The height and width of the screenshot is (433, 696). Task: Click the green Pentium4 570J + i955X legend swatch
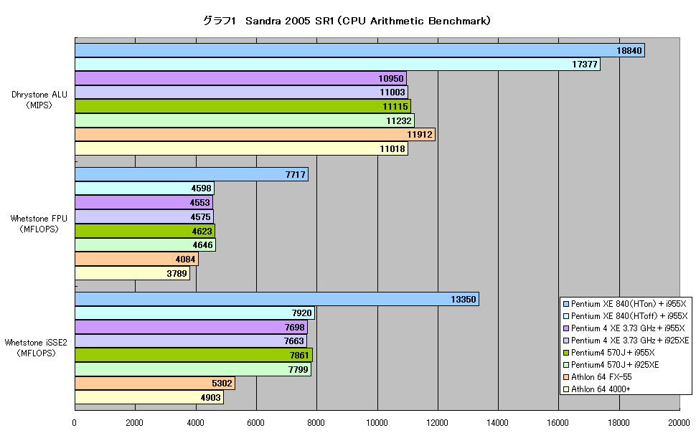[x=566, y=353]
